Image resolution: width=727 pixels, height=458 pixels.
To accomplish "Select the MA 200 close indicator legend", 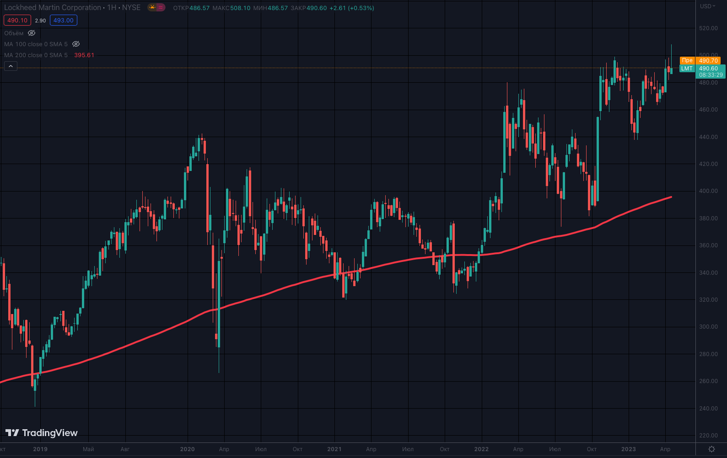I will tap(36, 55).
